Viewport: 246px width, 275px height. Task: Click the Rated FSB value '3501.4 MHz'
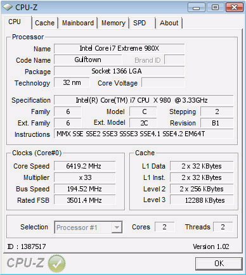[x=85, y=200]
